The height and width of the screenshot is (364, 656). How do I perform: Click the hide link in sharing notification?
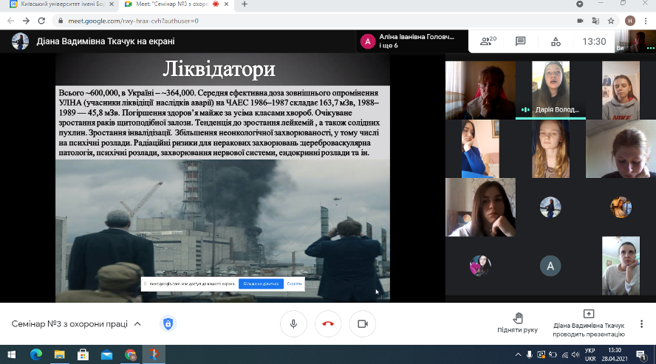294,284
